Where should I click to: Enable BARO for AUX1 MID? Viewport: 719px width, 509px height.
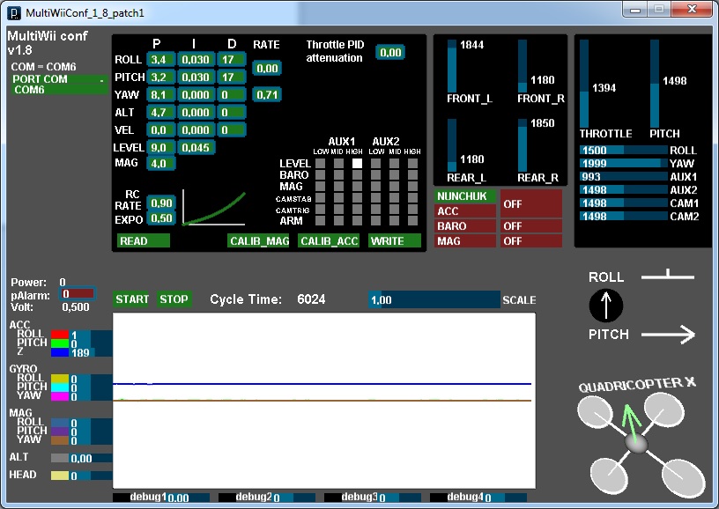pos(338,175)
